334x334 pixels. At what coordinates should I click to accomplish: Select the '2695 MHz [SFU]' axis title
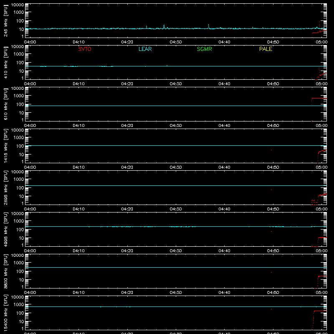(x=5, y=188)
